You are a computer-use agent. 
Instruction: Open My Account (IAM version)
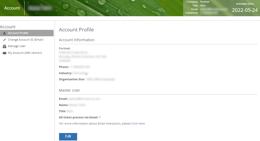[25, 53]
